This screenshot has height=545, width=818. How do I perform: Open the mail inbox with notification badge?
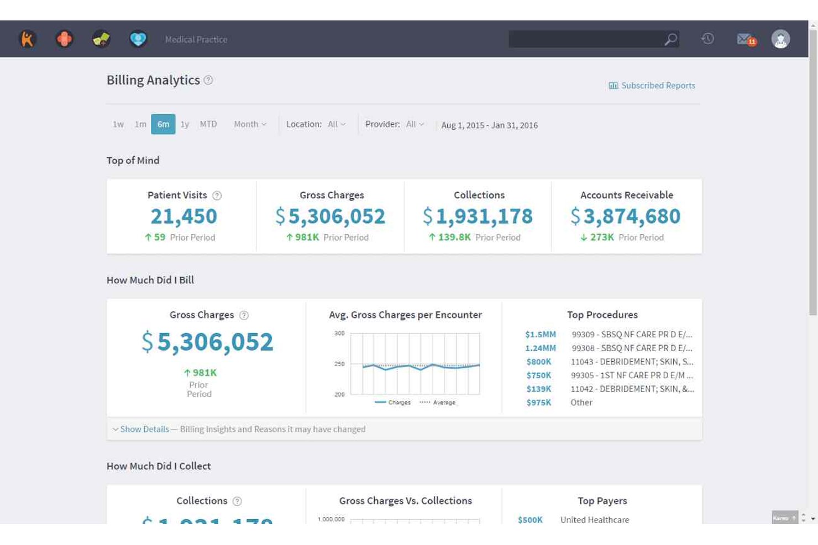pos(746,39)
